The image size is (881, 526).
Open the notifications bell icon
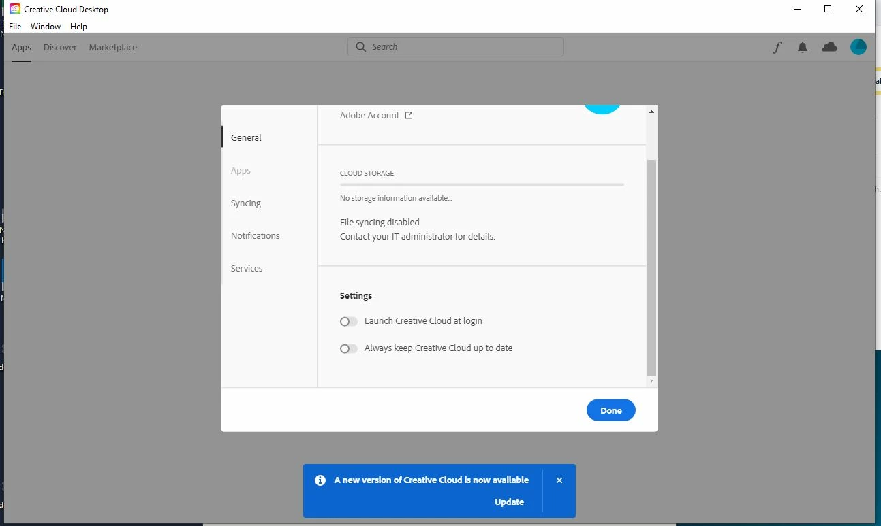coord(803,48)
